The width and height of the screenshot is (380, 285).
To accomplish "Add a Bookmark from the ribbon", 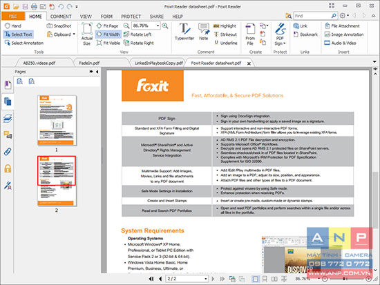I will (x=305, y=35).
